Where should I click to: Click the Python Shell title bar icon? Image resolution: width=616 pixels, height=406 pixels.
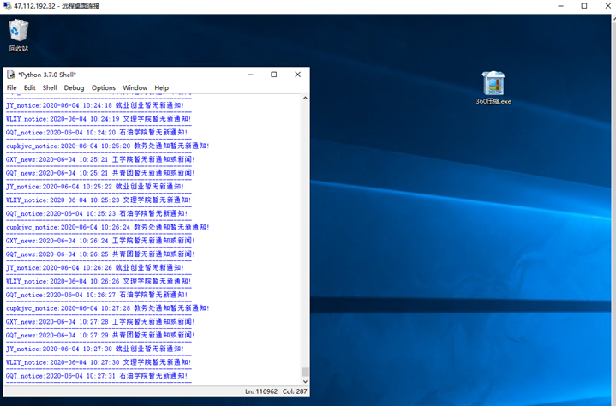(x=11, y=75)
